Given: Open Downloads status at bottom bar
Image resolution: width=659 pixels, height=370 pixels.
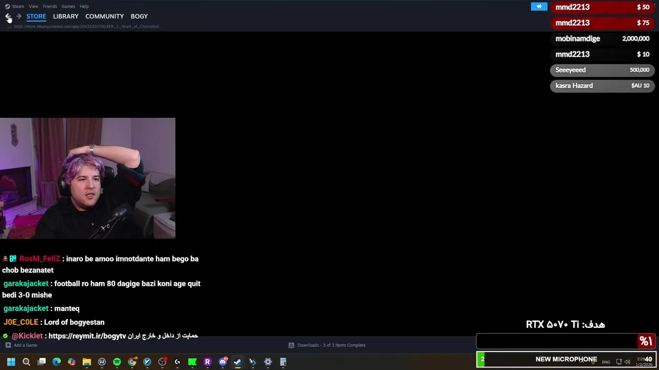Looking at the screenshot, I should [327, 345].
